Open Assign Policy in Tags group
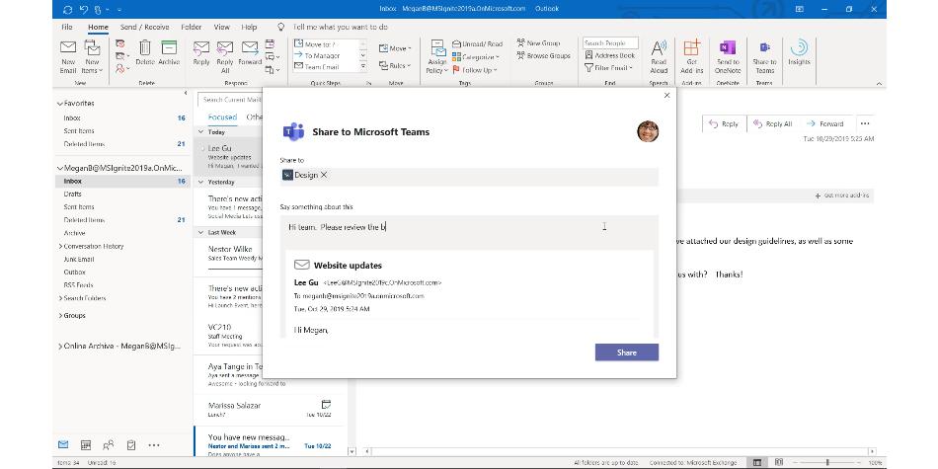The image size is (938, 469). (x=437, y=57)
